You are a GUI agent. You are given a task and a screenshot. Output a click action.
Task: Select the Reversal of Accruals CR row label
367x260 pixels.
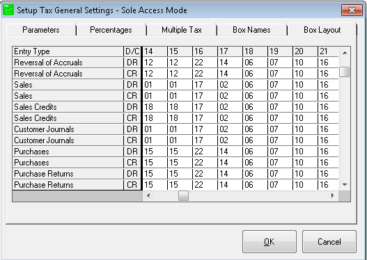(x=68, y=74)
